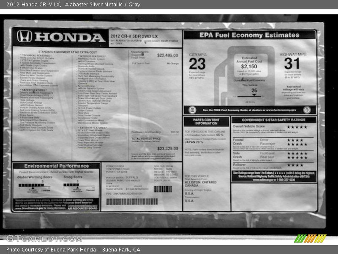338x254 pixels.
Task: Adjust the Global Warming Score slider marker
Action: pyautogui.click(x=33, y=188)
